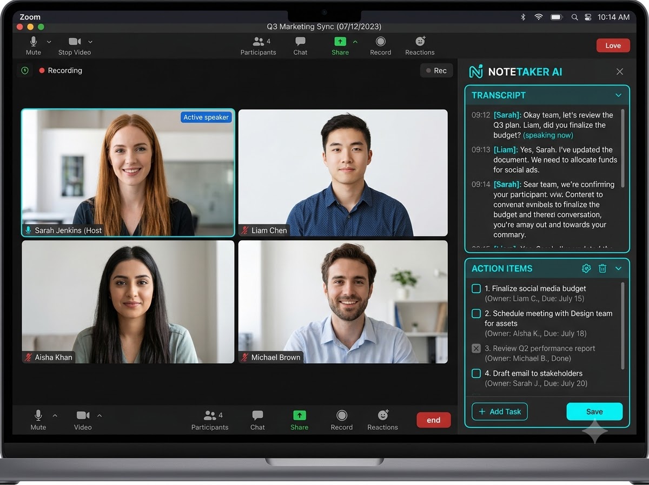Open Spotlight search in the menu bar
The width and height of the screenshot is (649, 485).
[x=574, y=17]
